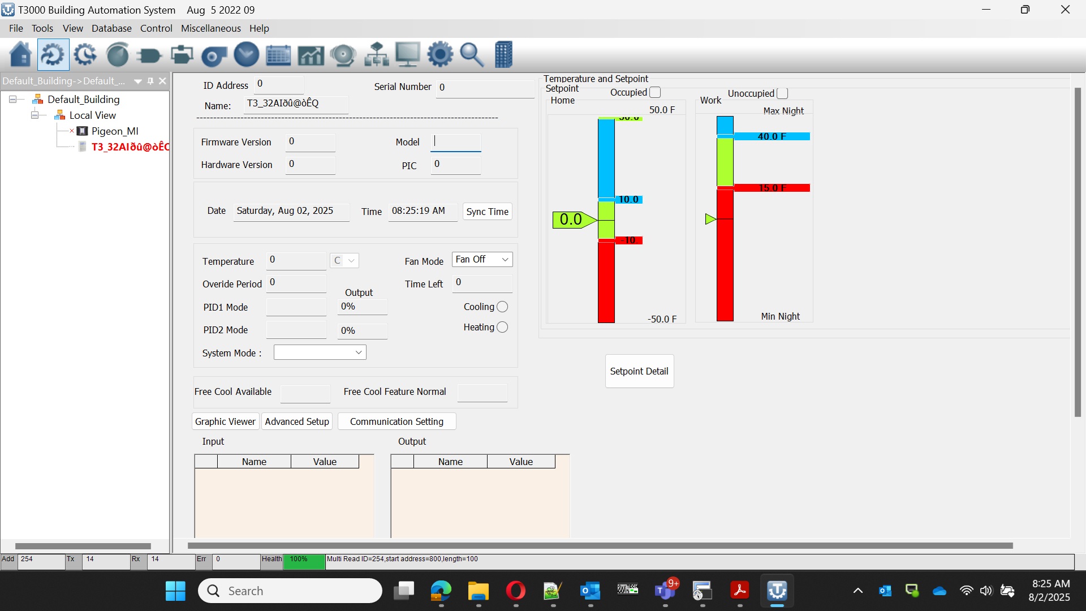Open the trend graph chart icon
Screen dimensions: 1086x611
point(311,55)
